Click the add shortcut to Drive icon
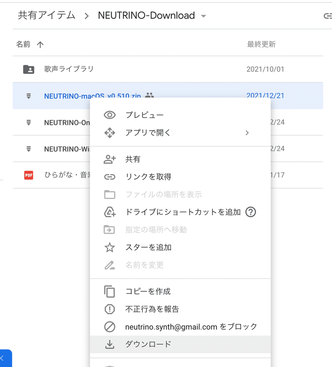The height and width of the screenshot is (367, 332). click(110, 212)
